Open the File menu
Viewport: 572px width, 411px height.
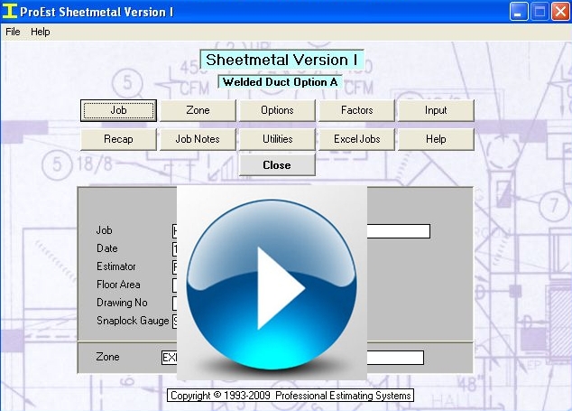point(13,32)
